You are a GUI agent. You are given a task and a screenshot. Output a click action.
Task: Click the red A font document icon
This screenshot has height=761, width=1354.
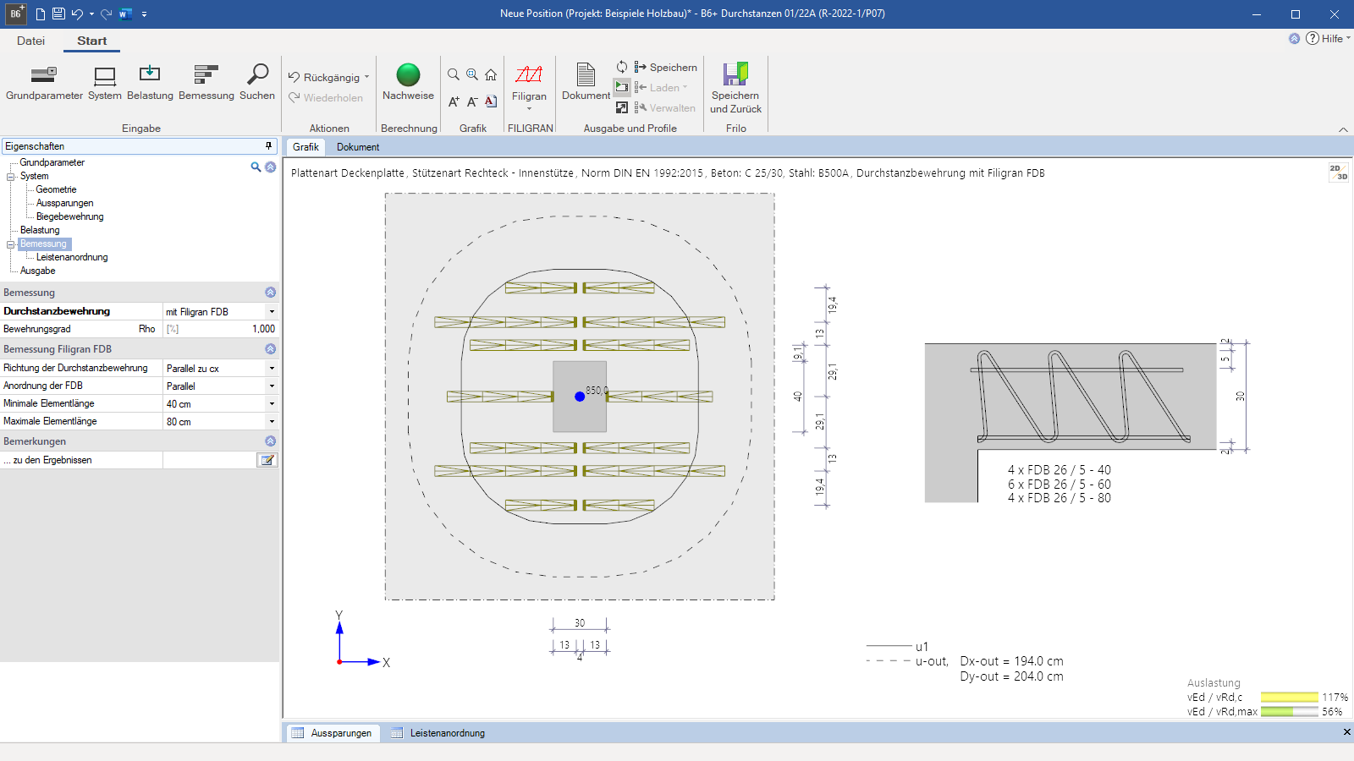[491, 101]
